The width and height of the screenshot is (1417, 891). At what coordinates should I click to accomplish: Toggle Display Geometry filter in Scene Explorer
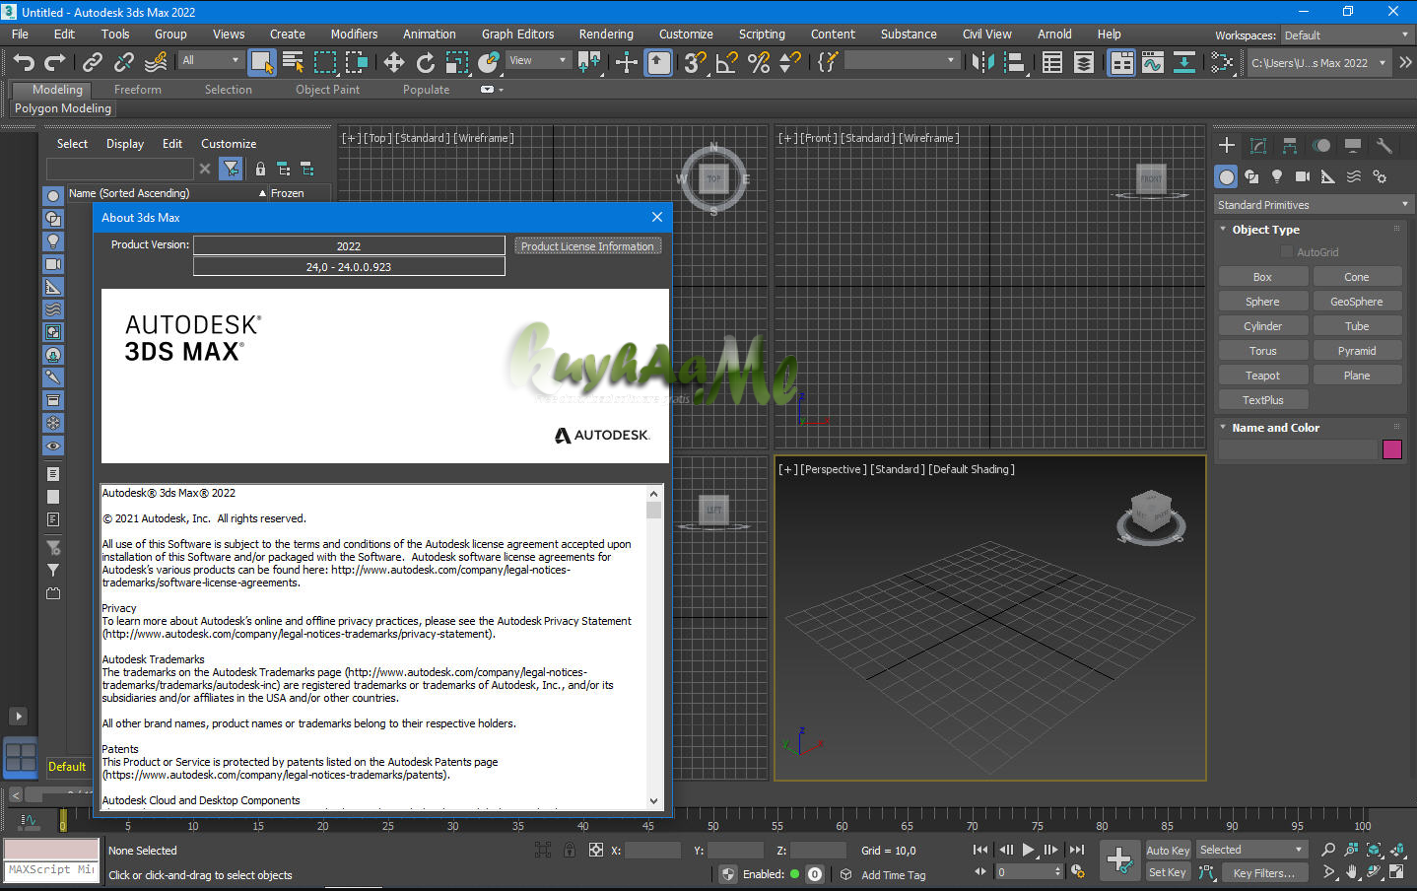coord(53,195)
